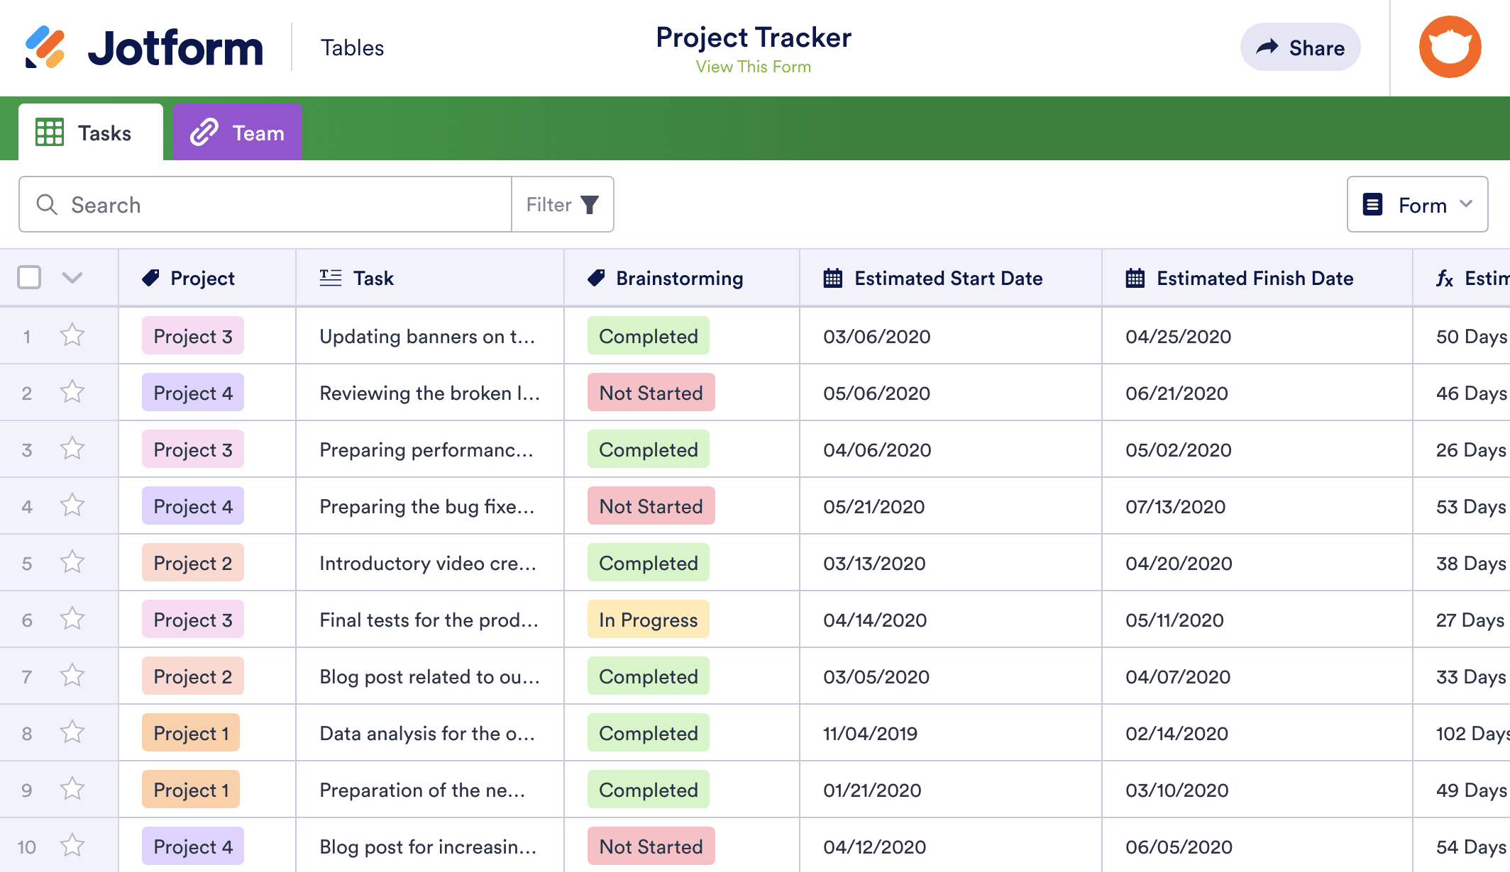Click the Not Started tag in row 2
This screenshot has height=872, width=1510.
(651, 393)
